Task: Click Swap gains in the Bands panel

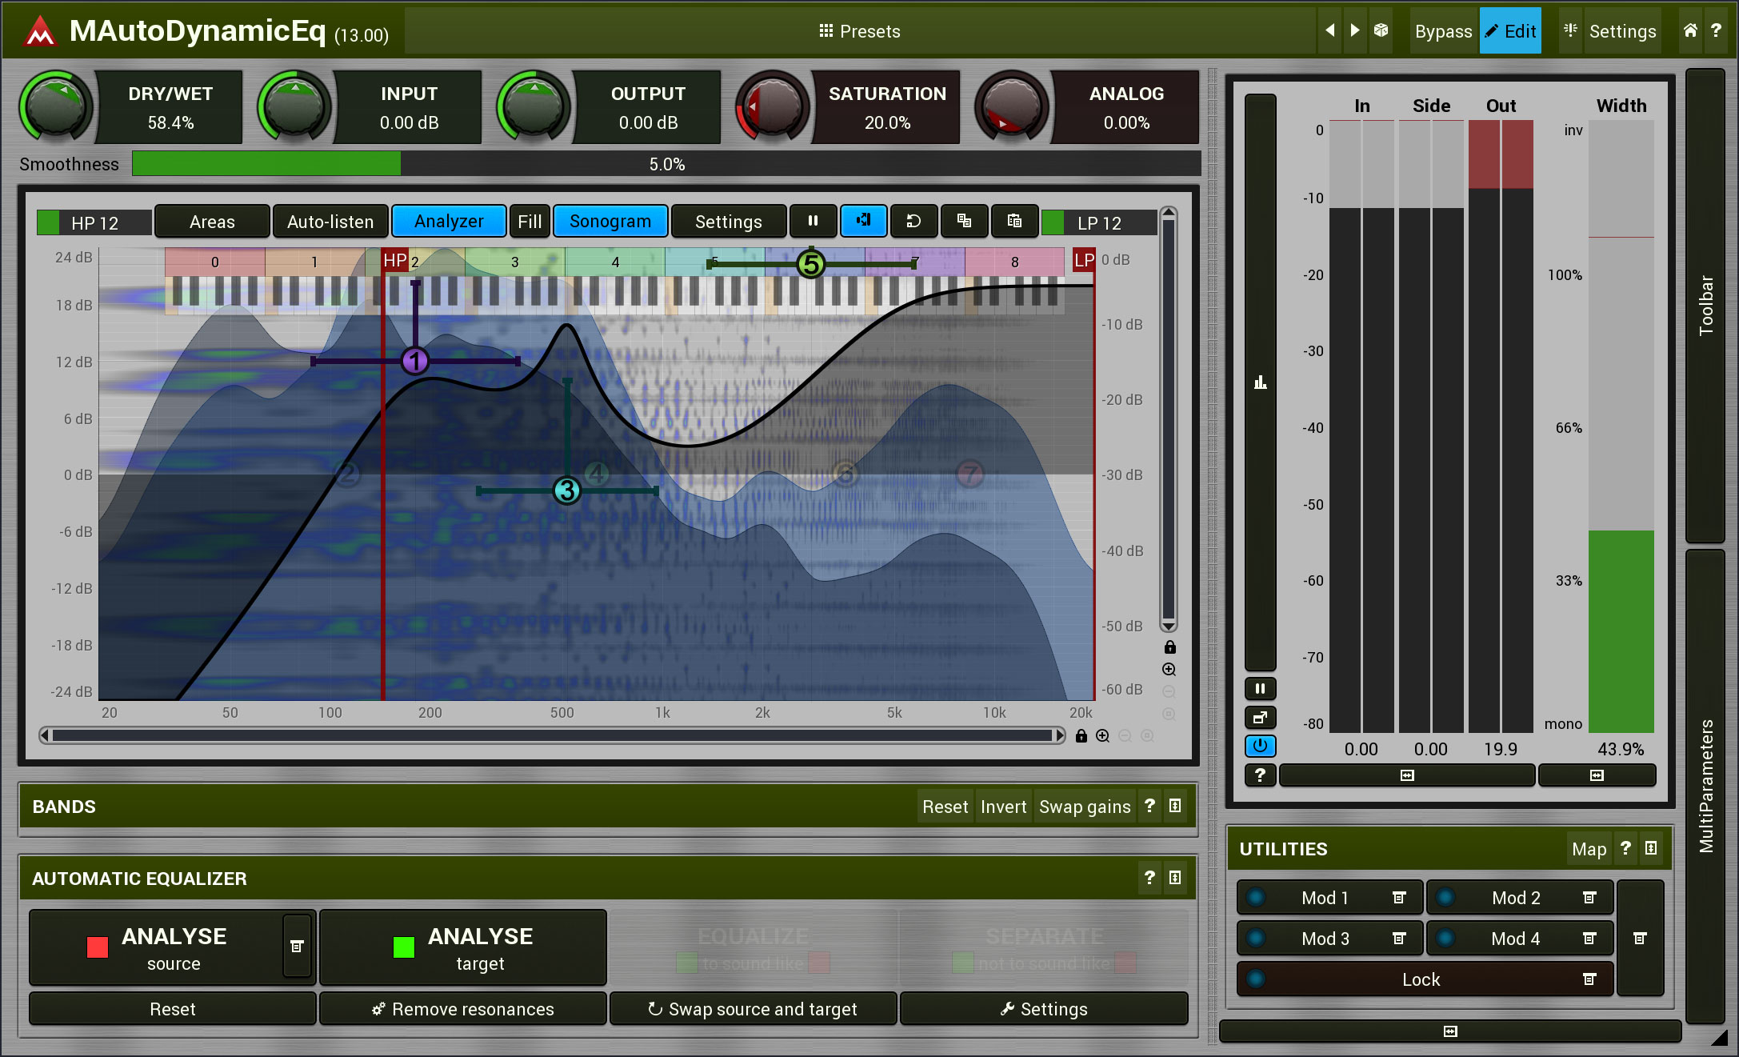Action: [x=1084, y=807]
